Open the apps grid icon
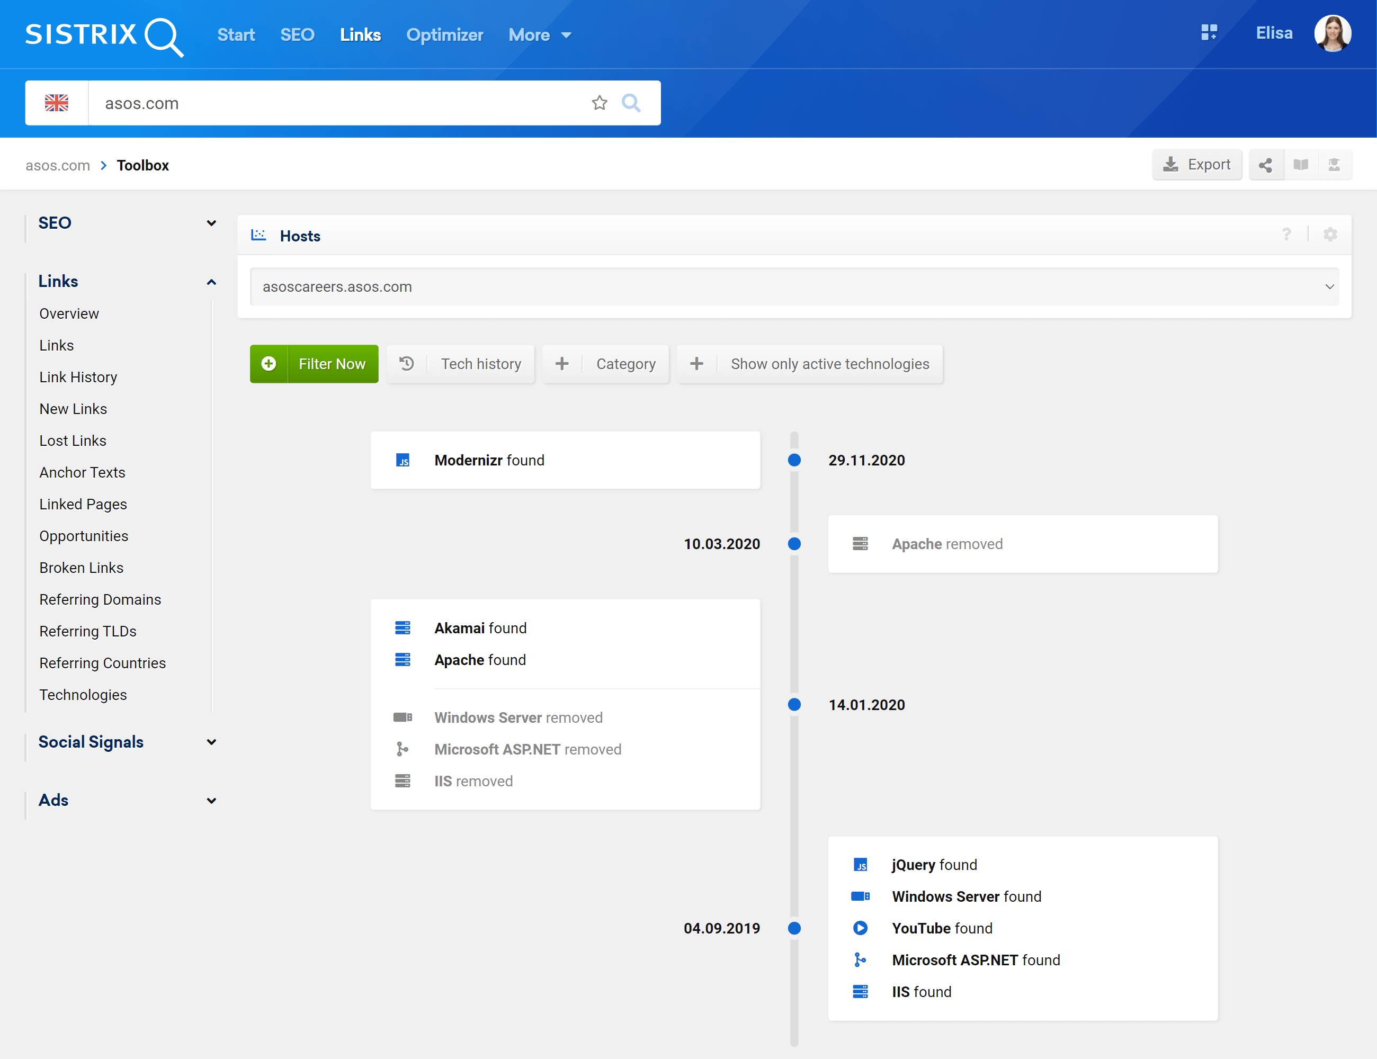 point(1209,33)
